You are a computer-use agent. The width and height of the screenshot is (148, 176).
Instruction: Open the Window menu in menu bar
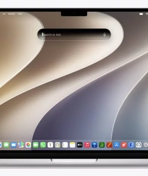coord(11,14)
